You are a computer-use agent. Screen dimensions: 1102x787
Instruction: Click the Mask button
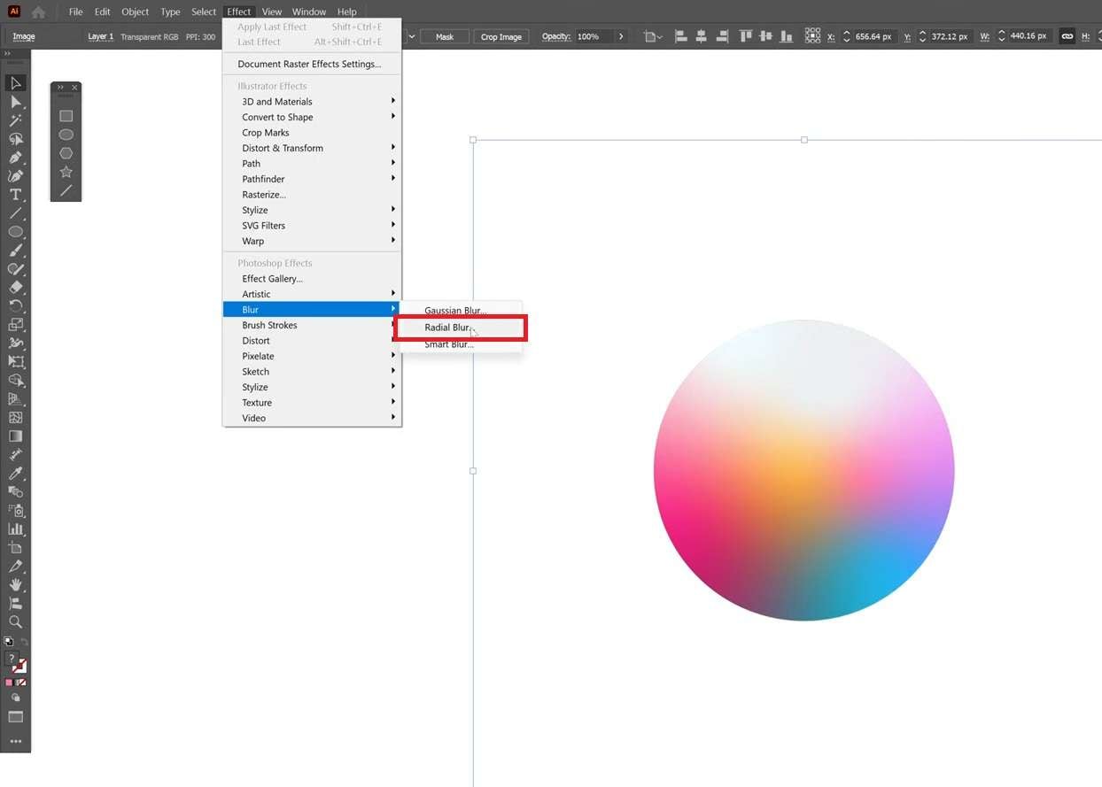[445, 36]
